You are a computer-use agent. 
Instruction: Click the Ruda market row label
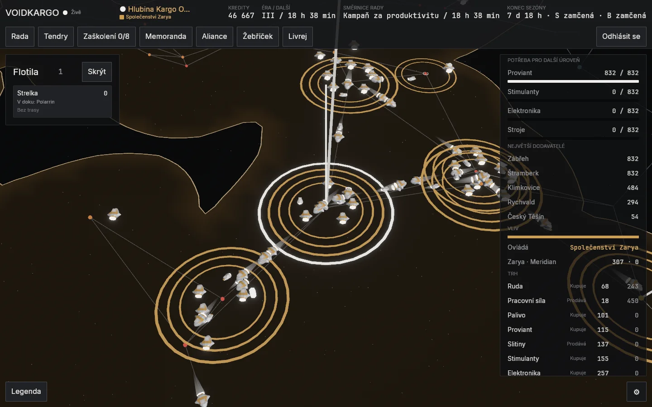(515, 286)
